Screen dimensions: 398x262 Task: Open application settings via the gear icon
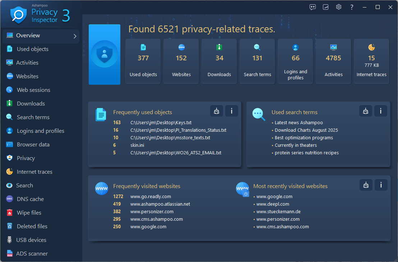(338, 7)
